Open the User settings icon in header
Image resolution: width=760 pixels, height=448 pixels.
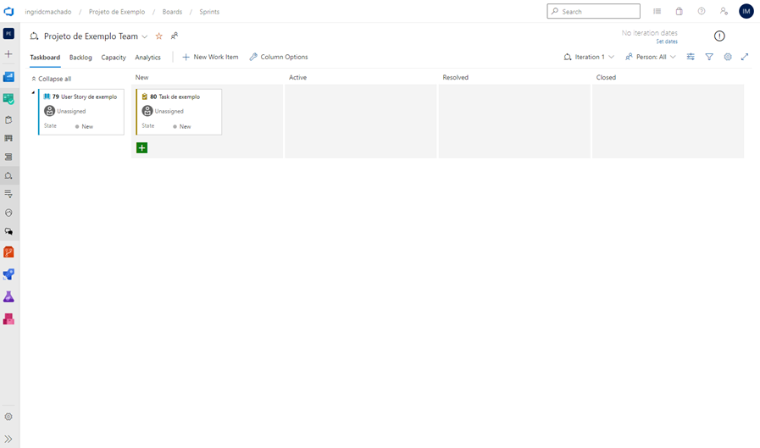[724, 11]
